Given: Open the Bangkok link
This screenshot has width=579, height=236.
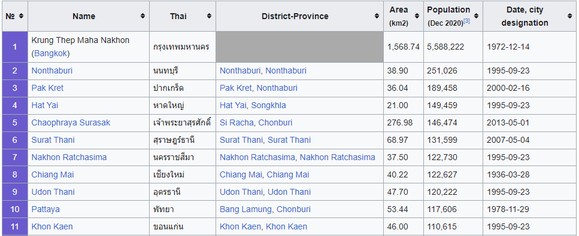Looking at the screenshot, I should point(50,53).
